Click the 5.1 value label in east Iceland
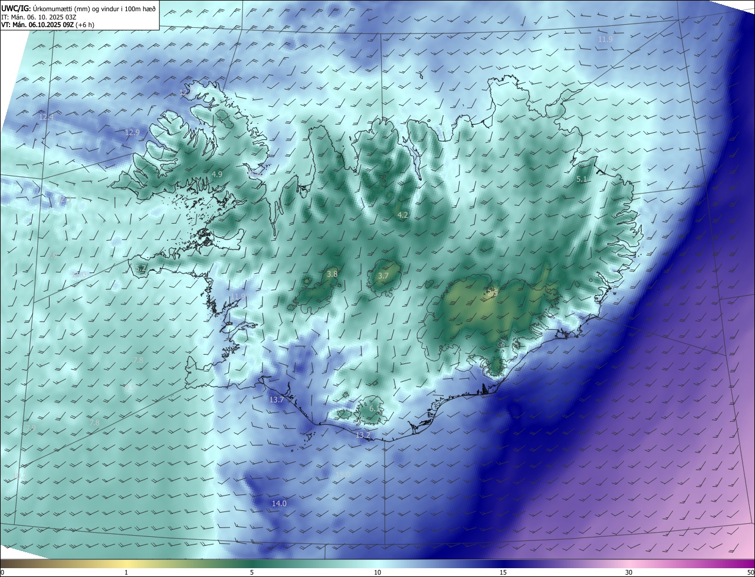The image size is (755, 577). 582,179
